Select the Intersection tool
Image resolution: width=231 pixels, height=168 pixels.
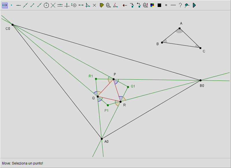click(x=53, y=5)
